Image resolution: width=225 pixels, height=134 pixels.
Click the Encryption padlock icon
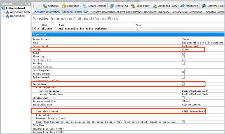pos(64,6)
